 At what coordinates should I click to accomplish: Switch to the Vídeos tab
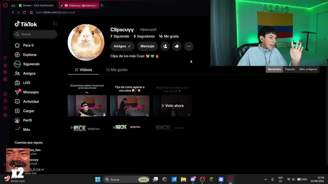point(83,70)
